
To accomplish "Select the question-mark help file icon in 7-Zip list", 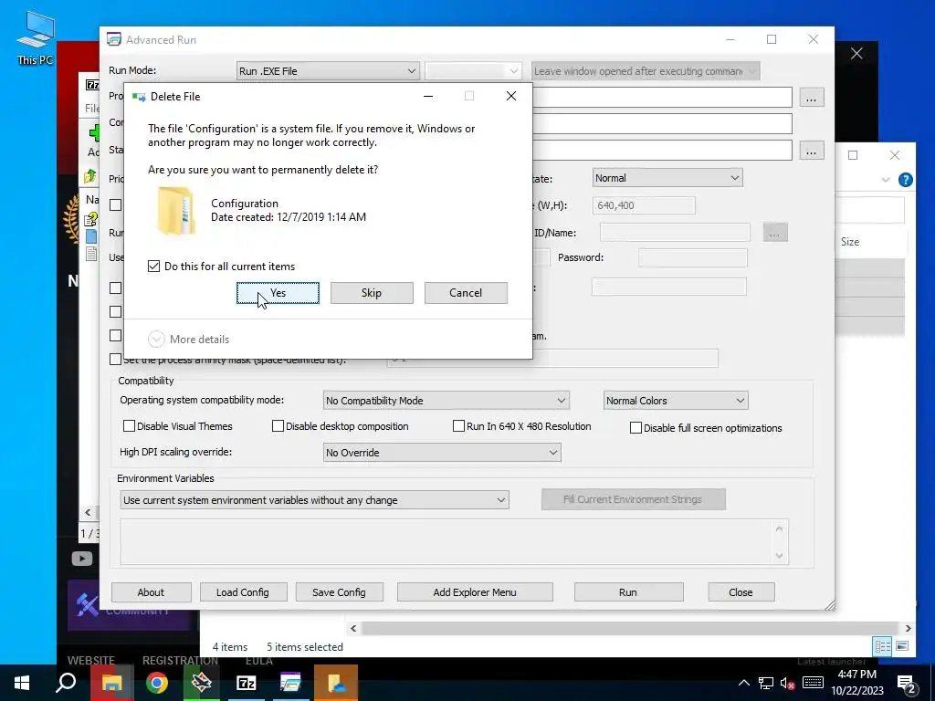I will pos(90,219).
